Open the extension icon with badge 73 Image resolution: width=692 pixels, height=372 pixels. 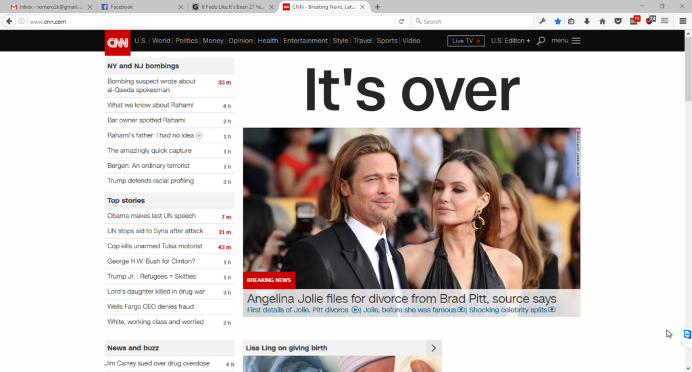[x=635, y=20]
